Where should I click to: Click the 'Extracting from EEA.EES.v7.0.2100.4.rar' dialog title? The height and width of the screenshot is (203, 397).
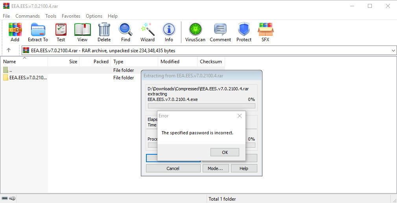[183, 76]
